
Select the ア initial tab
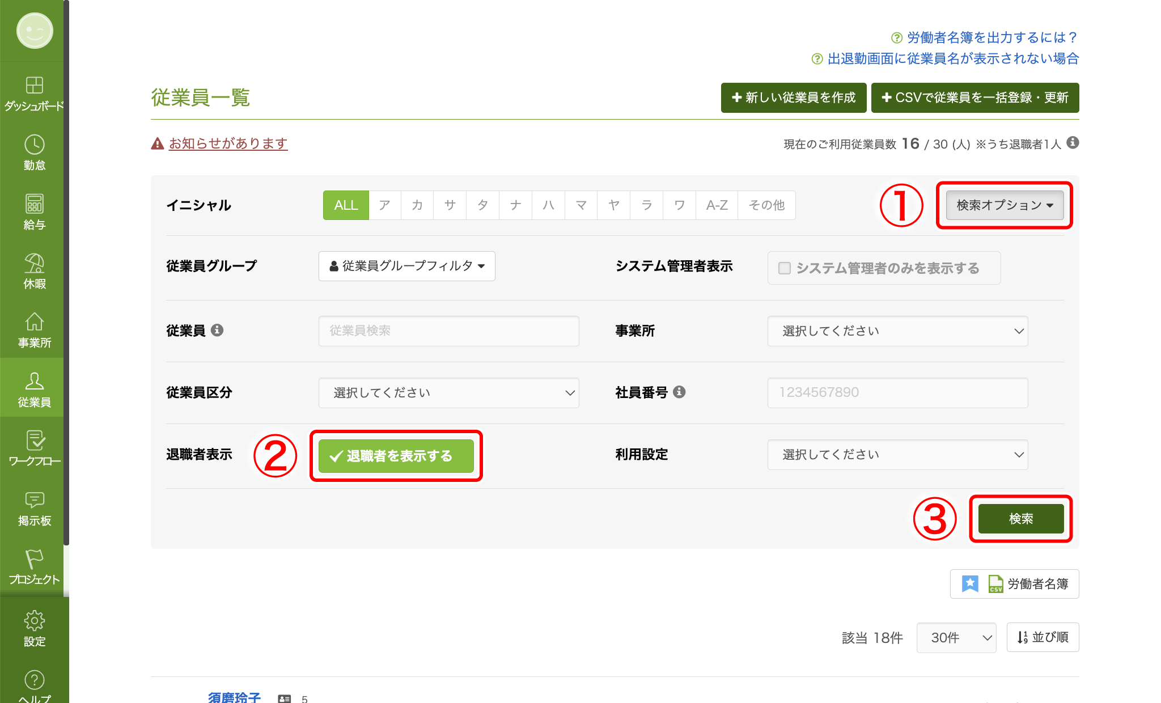point(385,205)
